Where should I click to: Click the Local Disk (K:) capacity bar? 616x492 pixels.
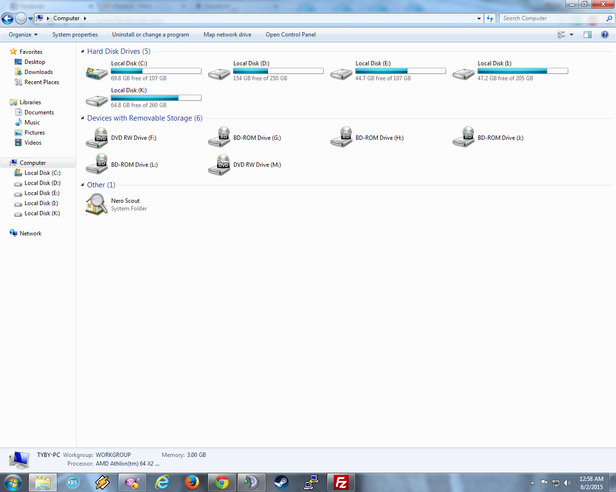coord(156,98)
